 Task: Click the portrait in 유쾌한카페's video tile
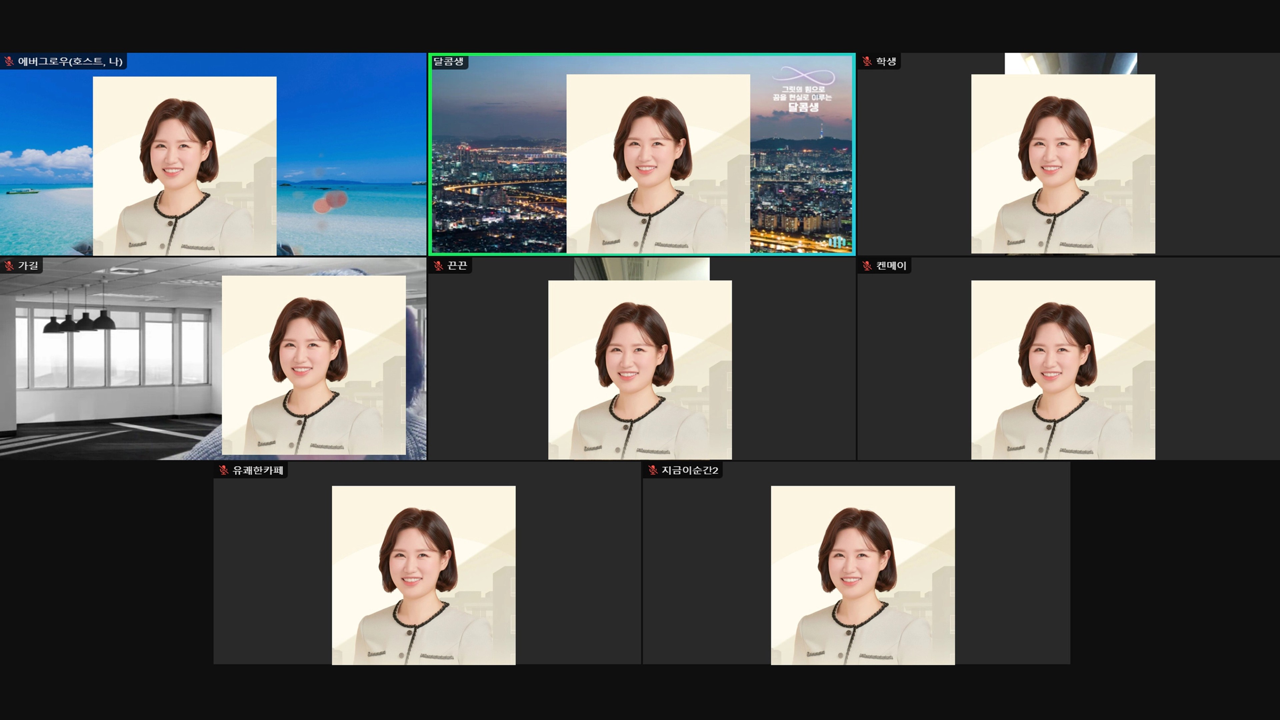pyautogui.click(x=423, y=575)
